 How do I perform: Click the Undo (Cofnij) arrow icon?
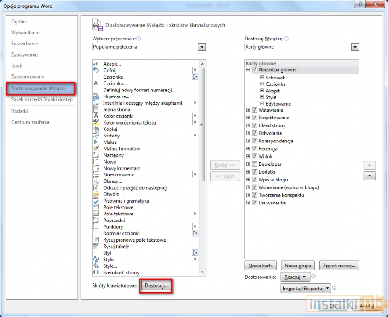96,70
